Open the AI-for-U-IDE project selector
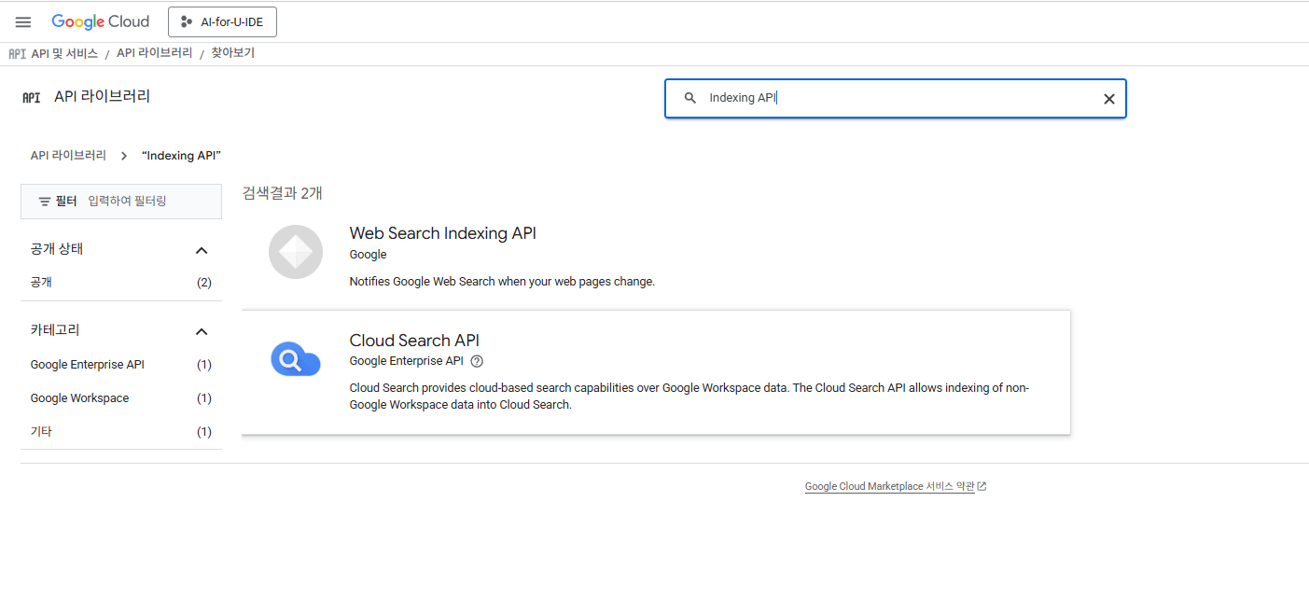Screen dimensions: 1309x613 [x=222, y=21]
